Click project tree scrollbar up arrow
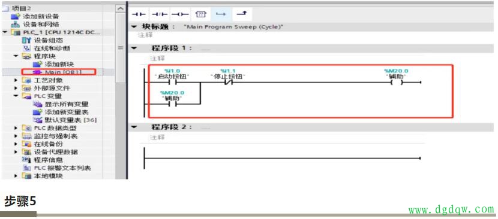The width and height of the screenshot is (498, 219). [x=120, y=9]
